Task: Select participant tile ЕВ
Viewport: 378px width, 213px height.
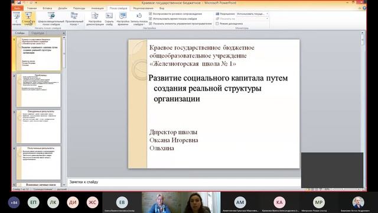Action: pyautogui.click(x=122, y=202)
